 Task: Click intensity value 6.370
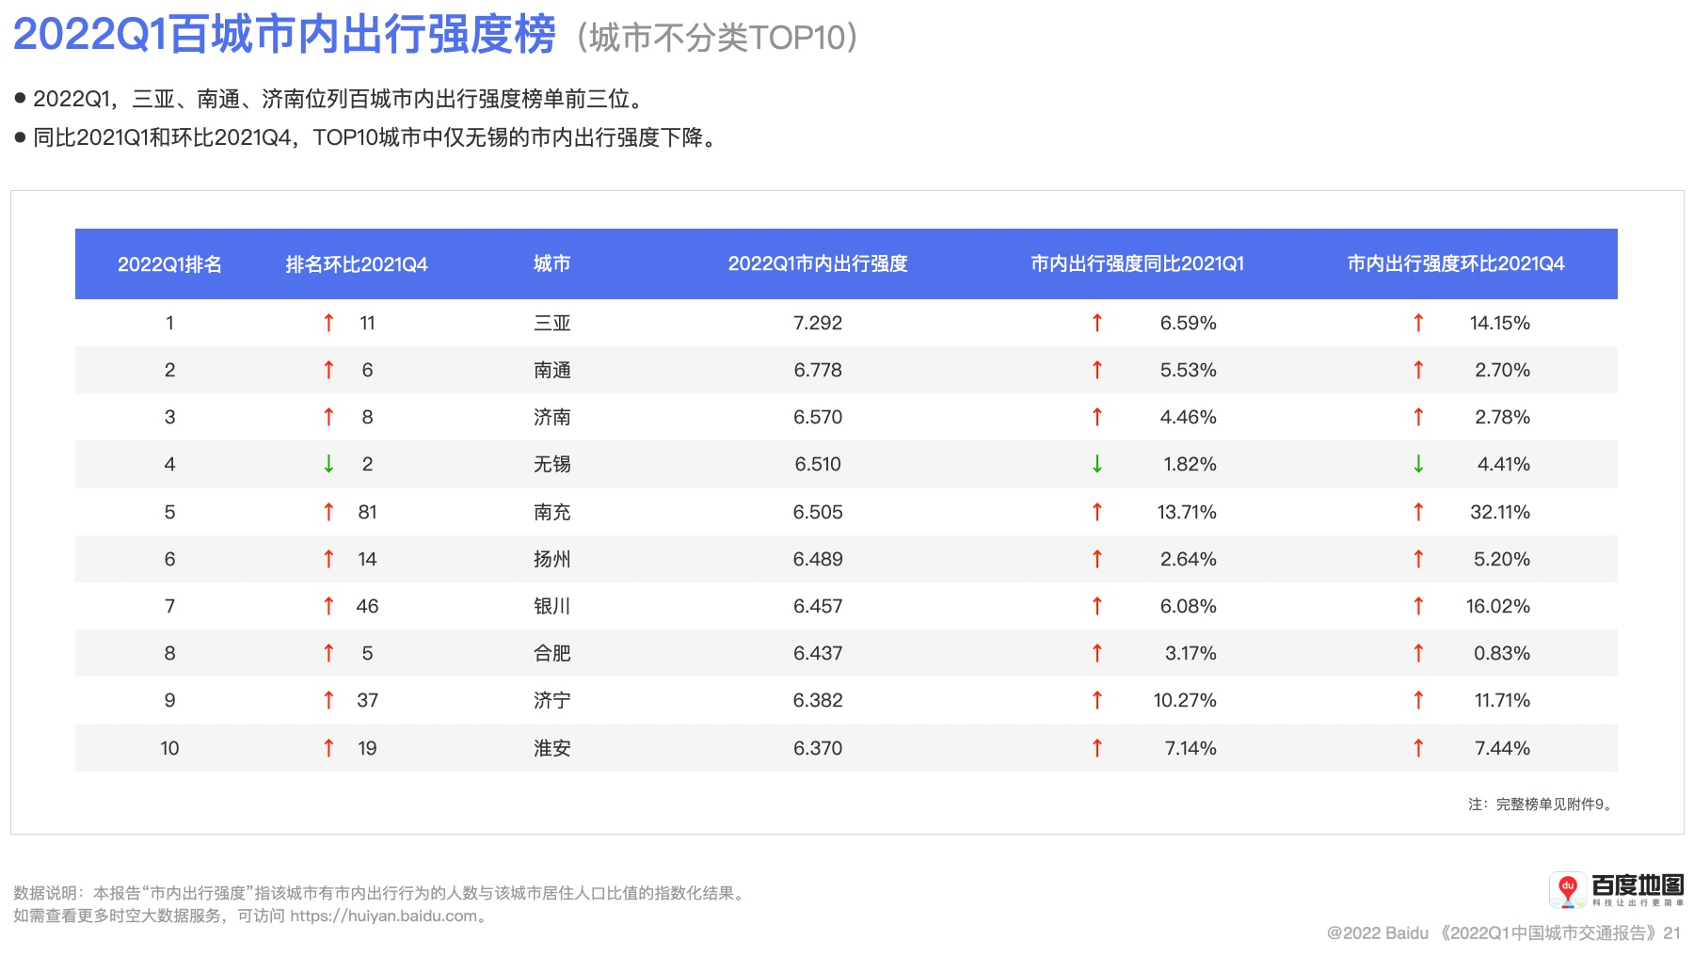[818, 748]
